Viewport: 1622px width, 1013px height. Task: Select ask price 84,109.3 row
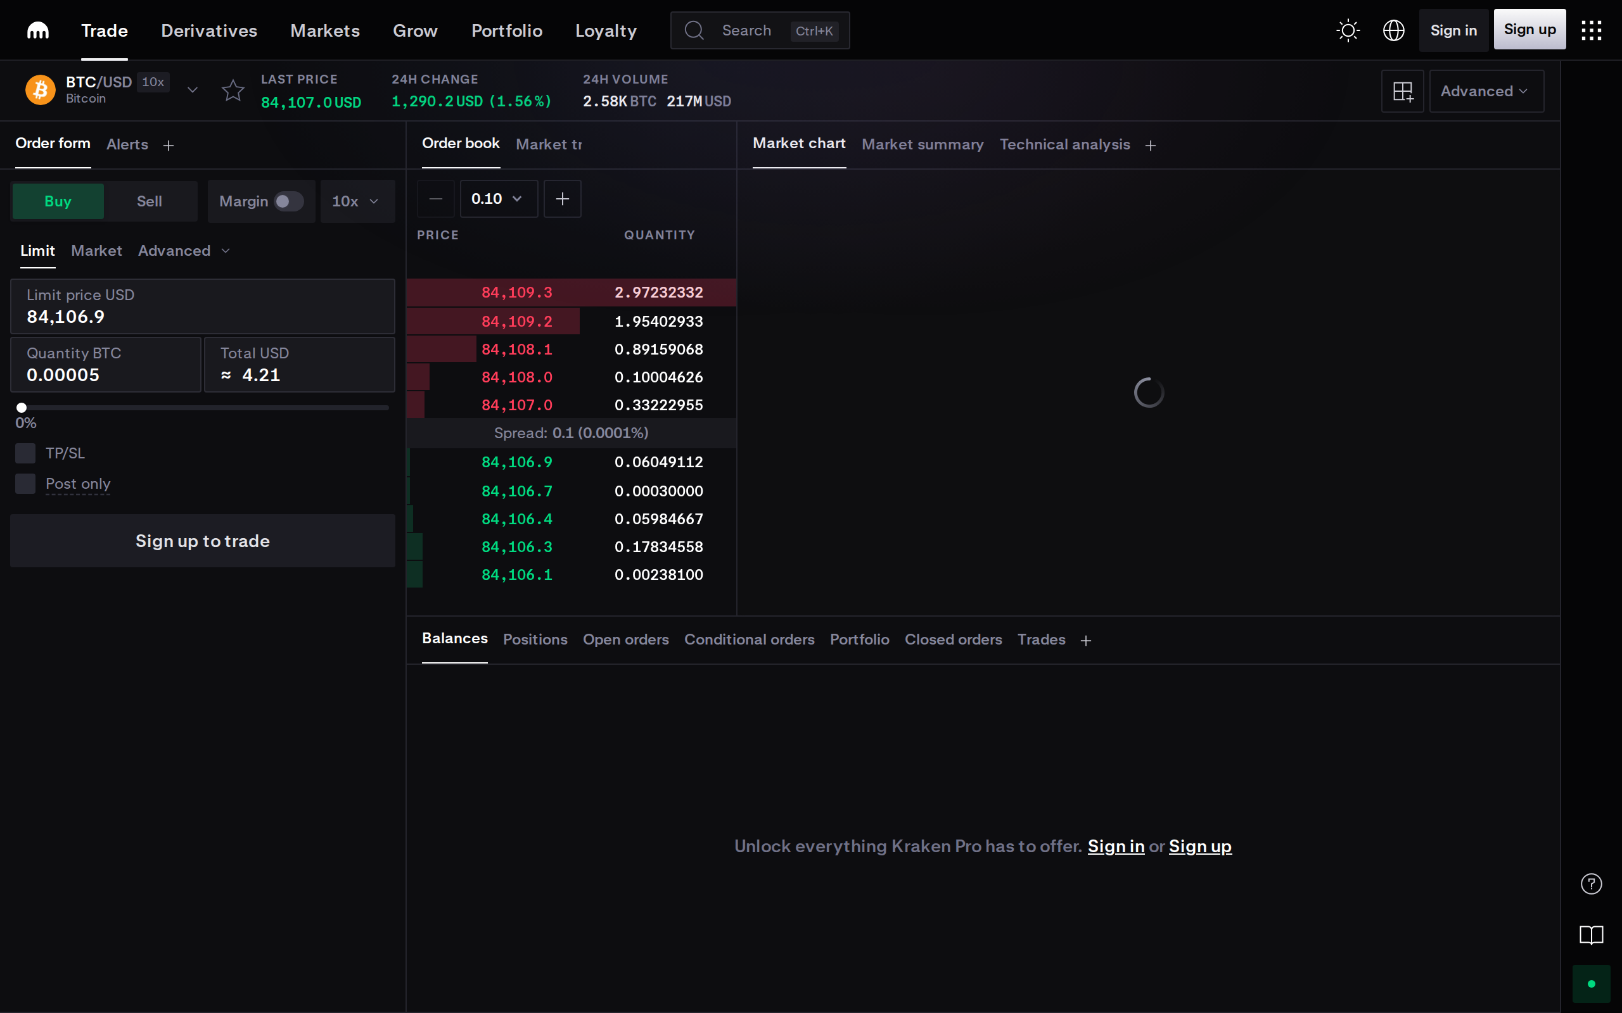click(571, 293)
